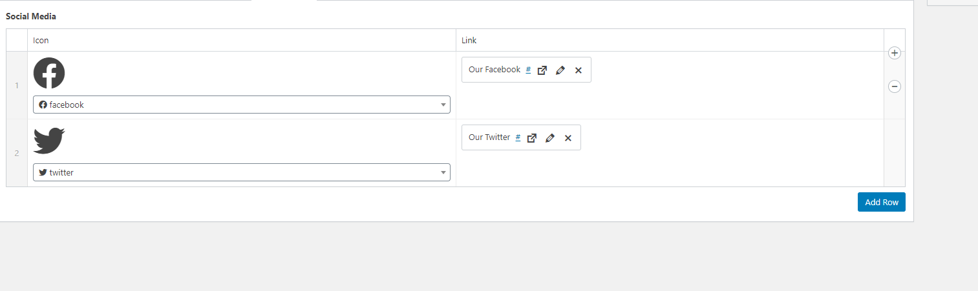Image resolution: width=978 pixels, height=291 pixels.
Task: Click the Our Facebook link title
Action: pos(494,70)
